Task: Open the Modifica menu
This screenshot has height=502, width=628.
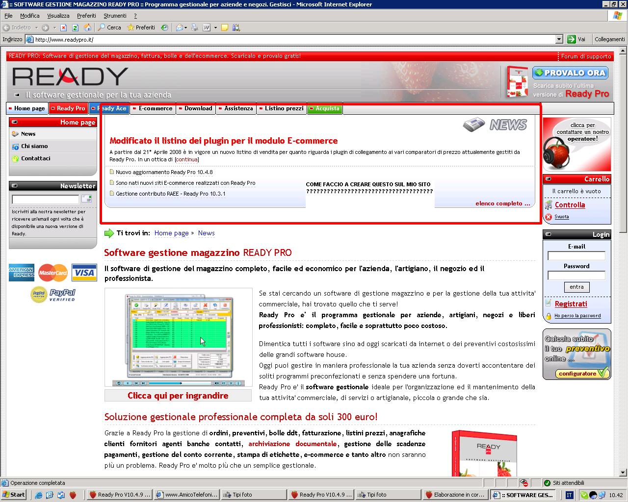Action: (x=30, y=16)
